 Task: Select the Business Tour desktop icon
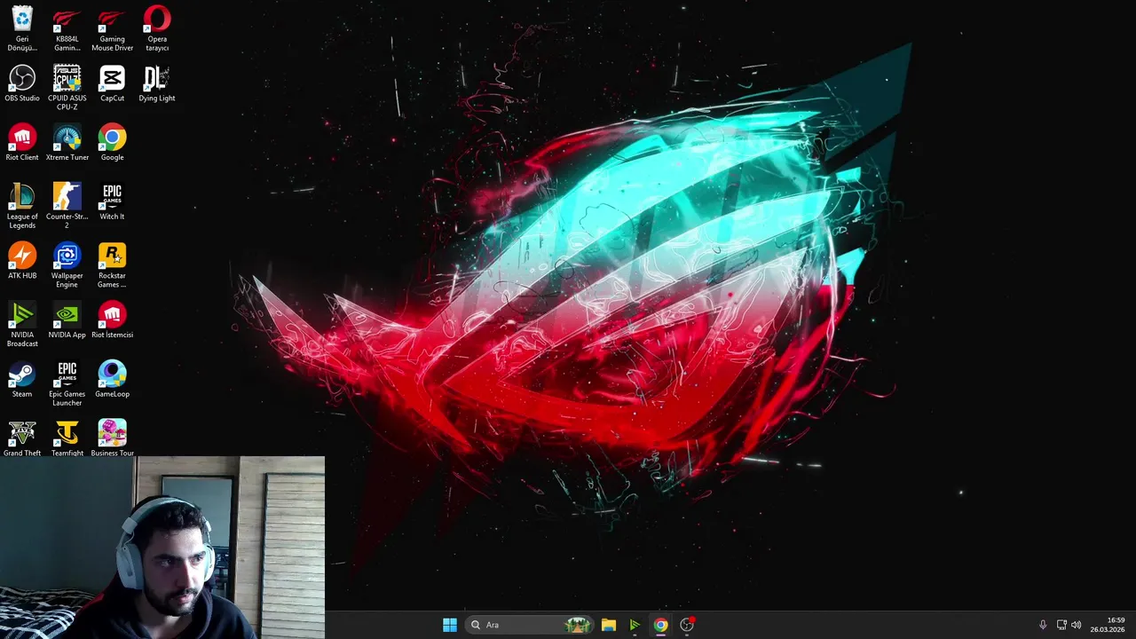click(x=112, y=438)
